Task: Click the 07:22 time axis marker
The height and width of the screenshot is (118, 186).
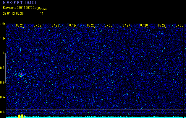Action: 38,25
